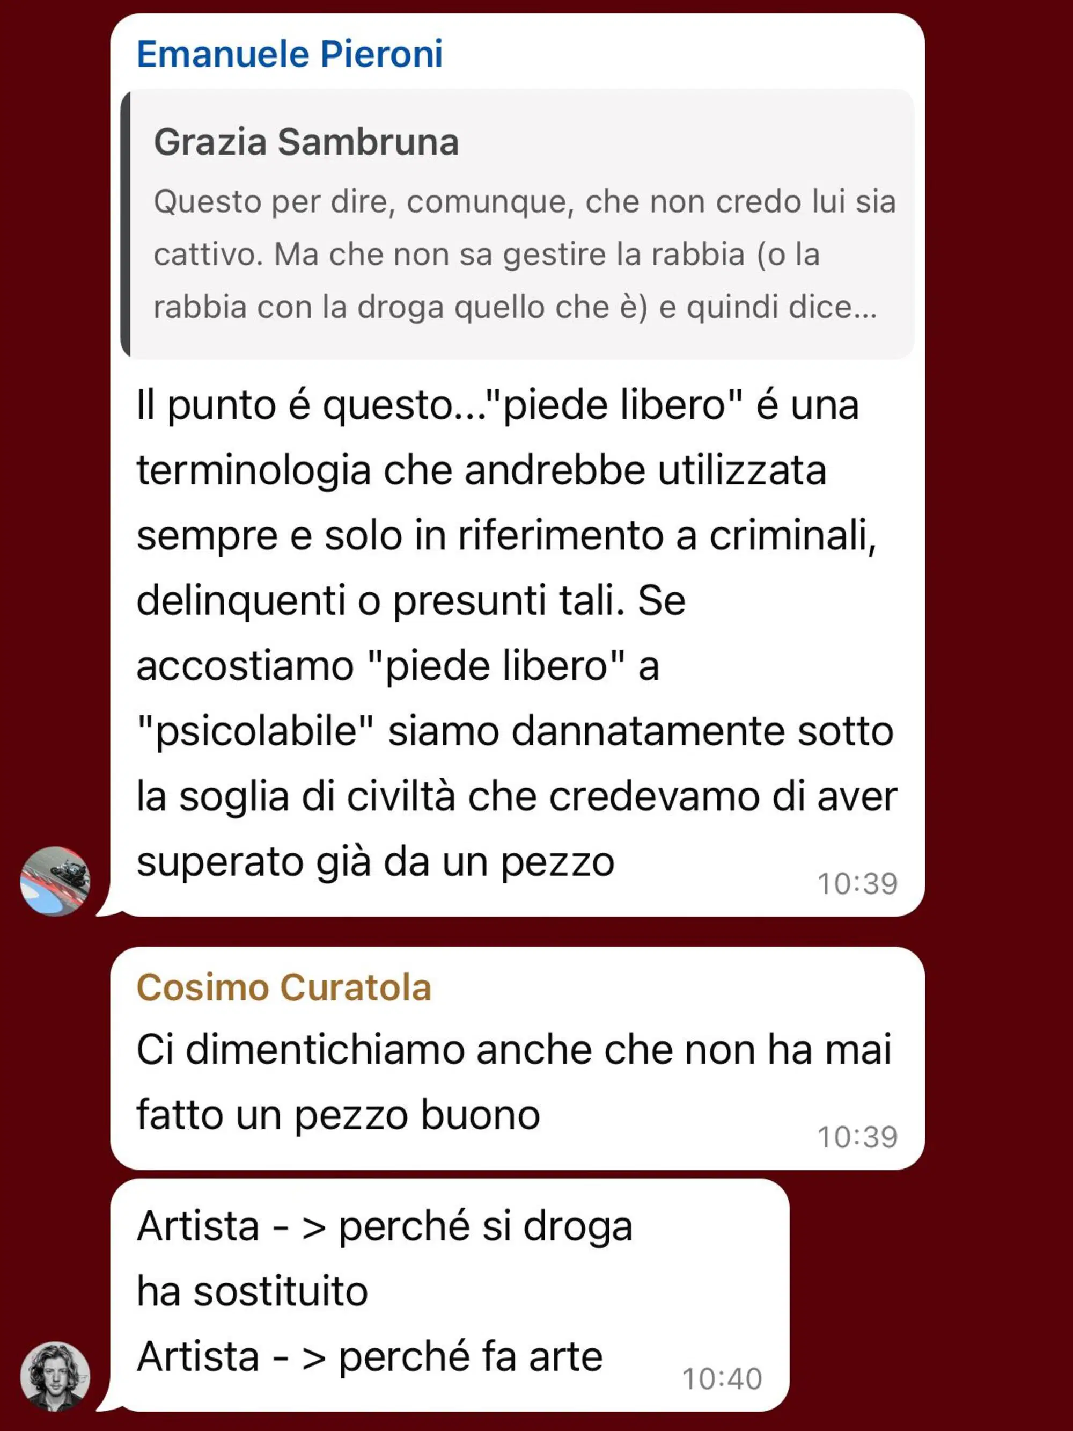Select the message line beginning "Il punto é questo"

coord(498,405)
